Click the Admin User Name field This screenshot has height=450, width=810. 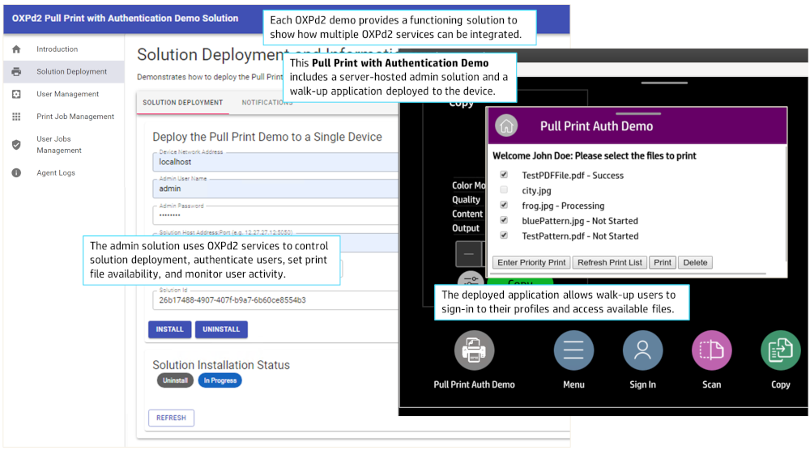click(x=275, y=189)
